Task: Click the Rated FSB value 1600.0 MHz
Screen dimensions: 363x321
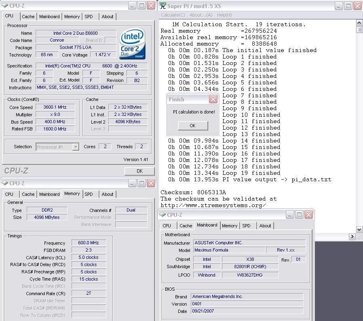Action: 55,129
